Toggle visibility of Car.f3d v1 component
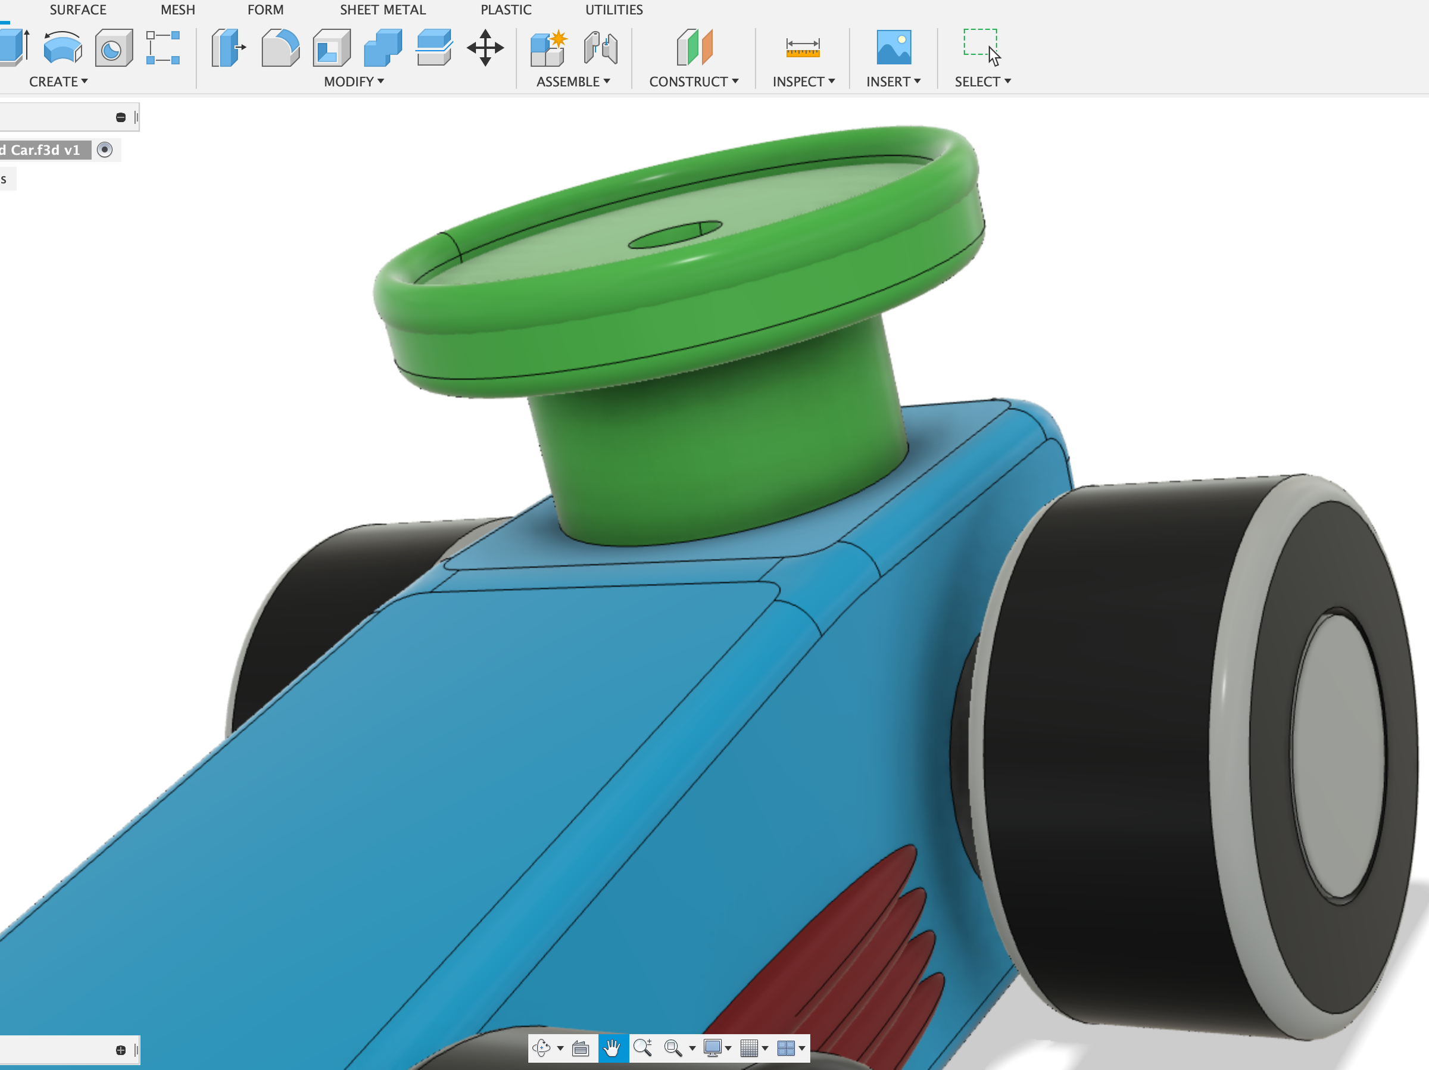The height and width of the screenshot is (1070, 1429). tap(105, 150)
